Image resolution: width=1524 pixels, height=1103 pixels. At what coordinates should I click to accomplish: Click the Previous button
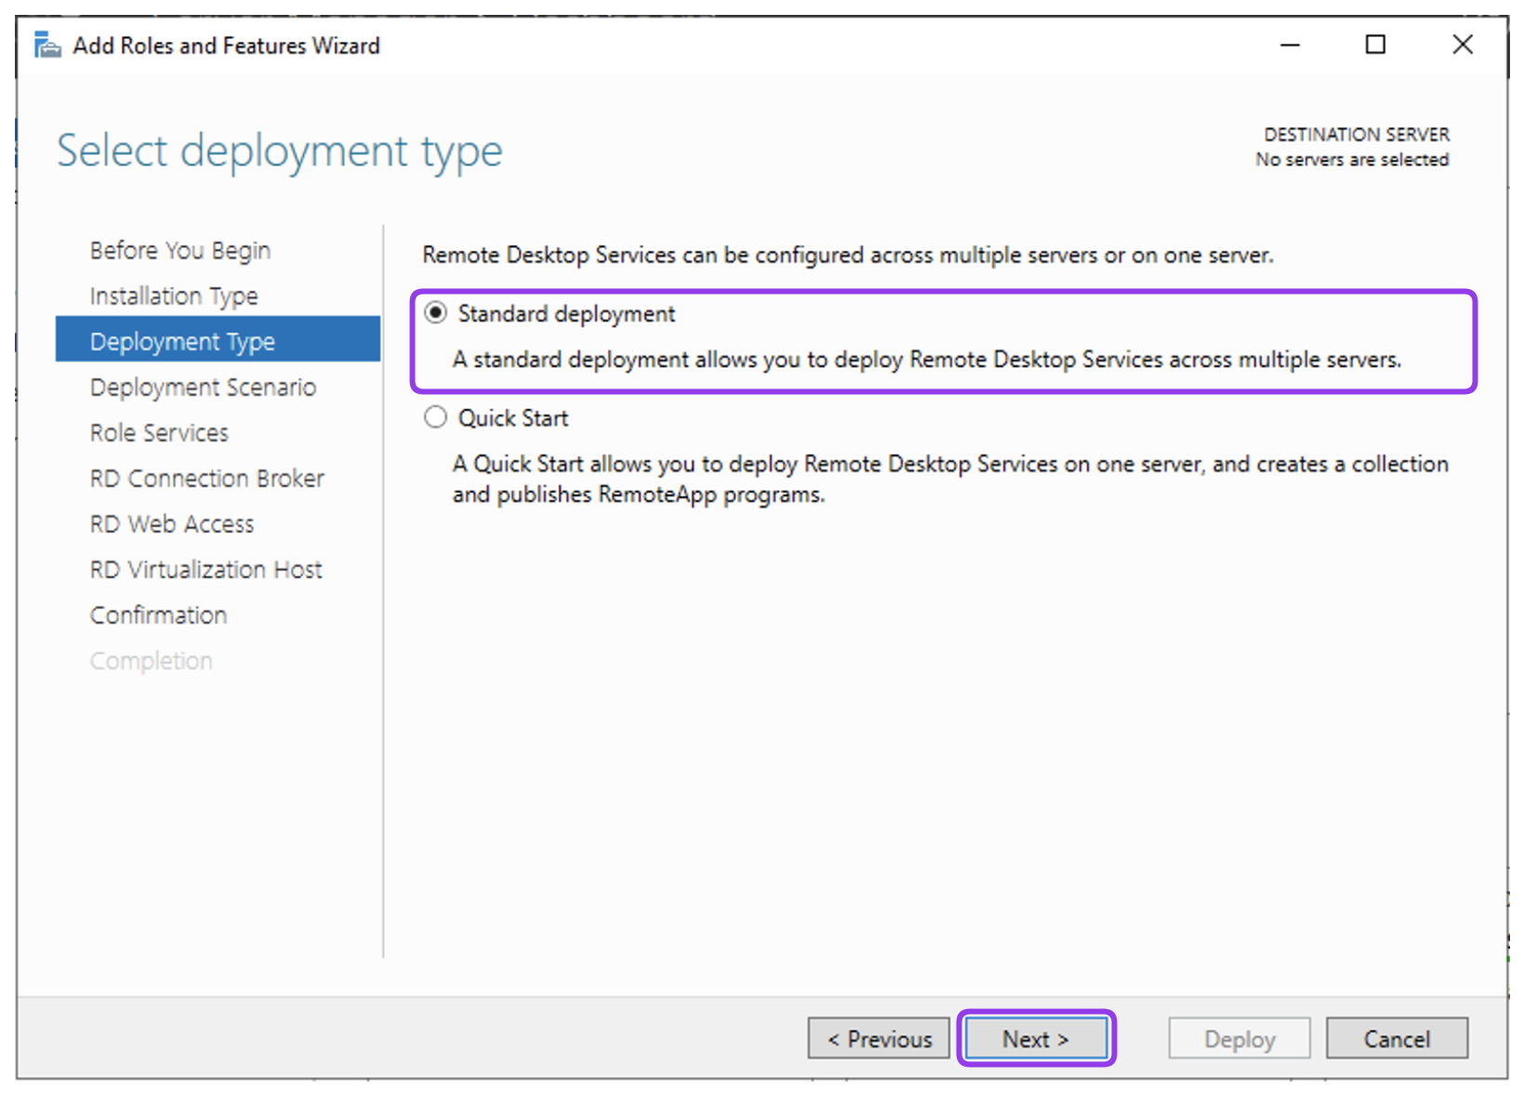point(879,1038)
